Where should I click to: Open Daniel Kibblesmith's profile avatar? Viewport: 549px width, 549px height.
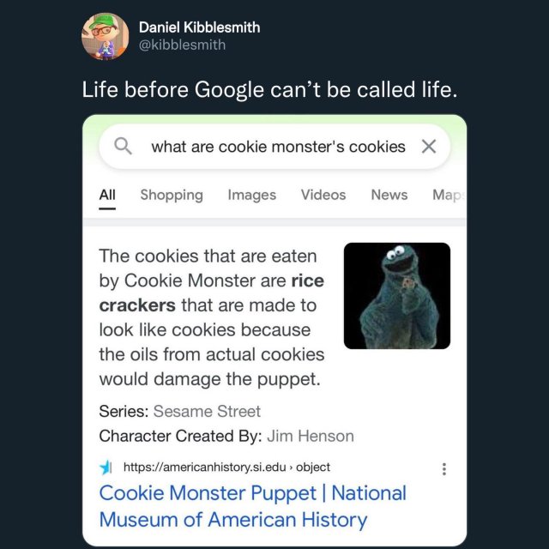[x=105, y=36]
